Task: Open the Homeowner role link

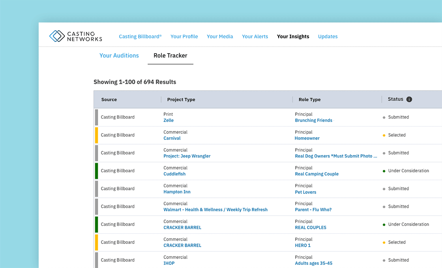Action: 307,138
